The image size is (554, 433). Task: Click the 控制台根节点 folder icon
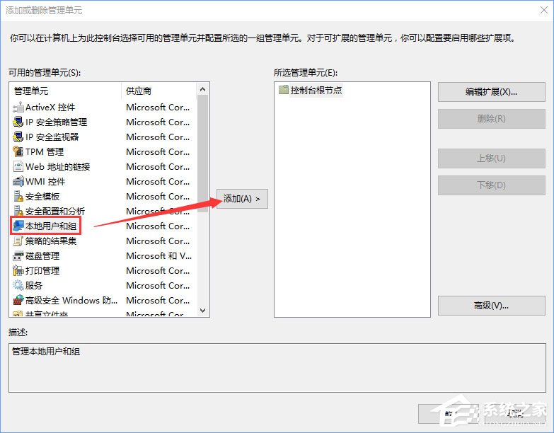click(x=284, y=90)
